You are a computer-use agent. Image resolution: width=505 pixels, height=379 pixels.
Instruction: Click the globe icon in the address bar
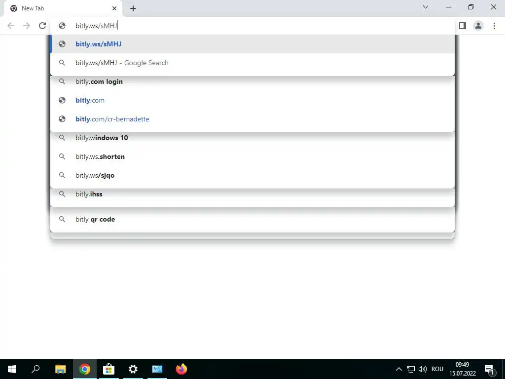62,26
